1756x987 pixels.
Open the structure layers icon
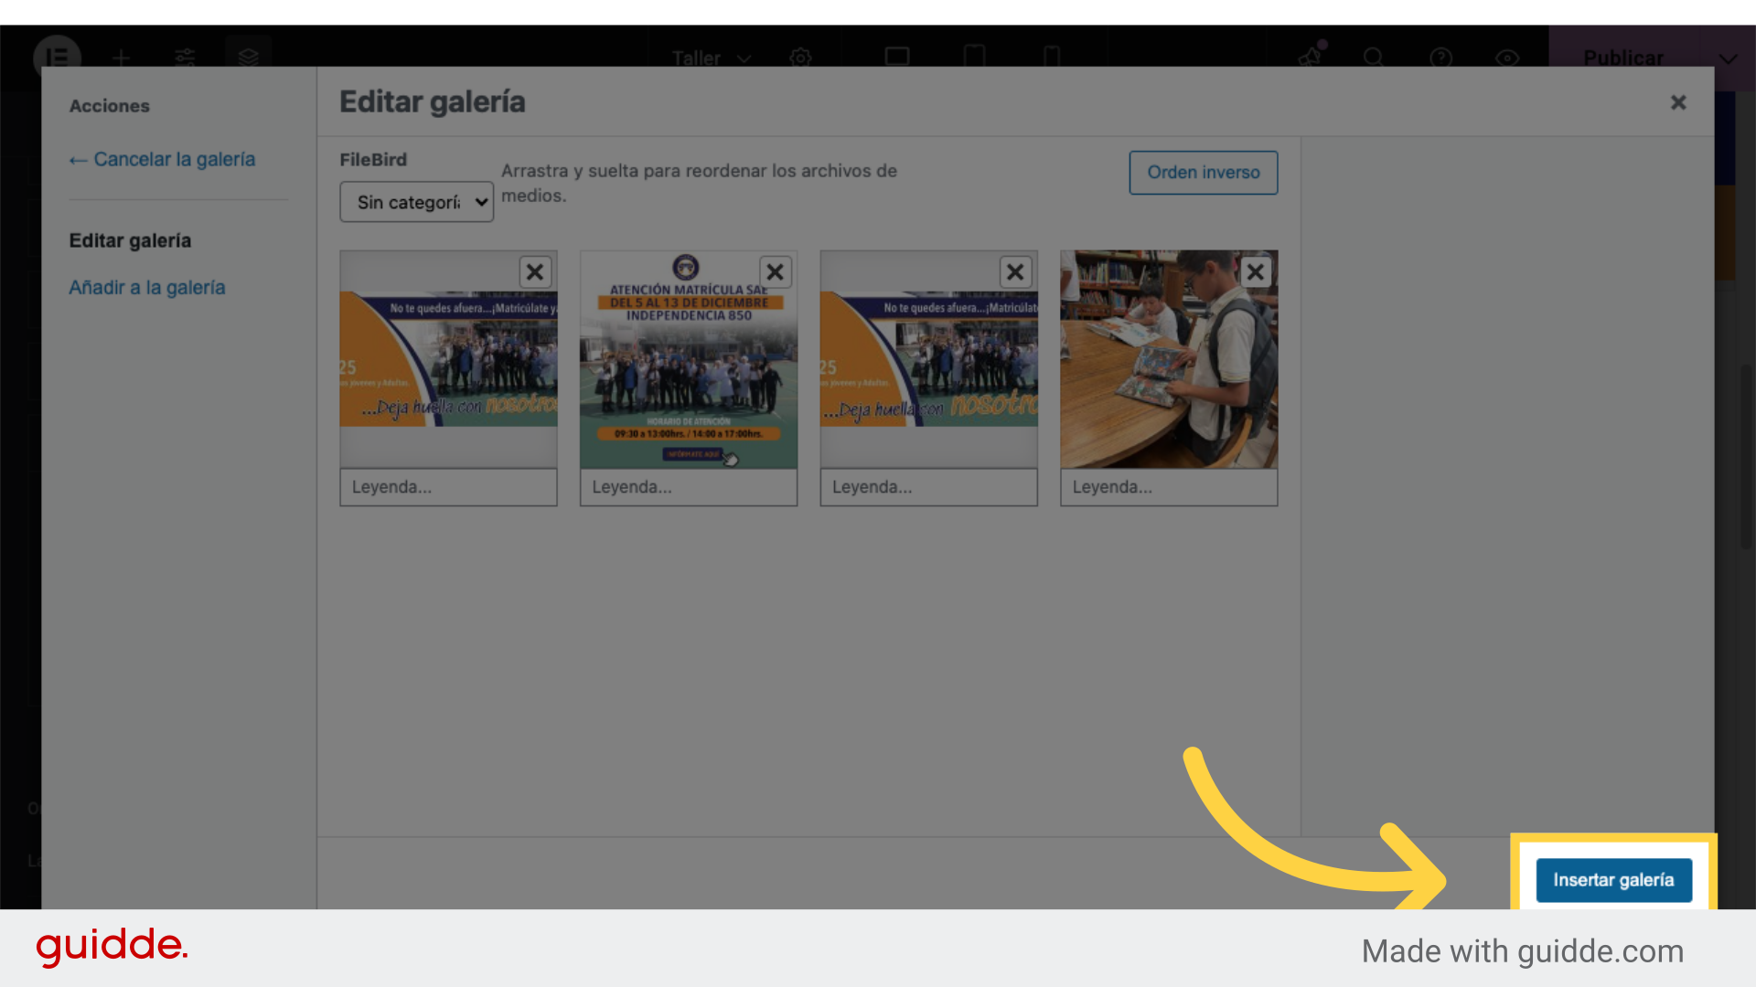pos(248,58)
